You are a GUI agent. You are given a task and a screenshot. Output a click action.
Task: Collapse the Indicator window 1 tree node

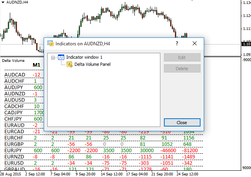[x=53, y=58]
